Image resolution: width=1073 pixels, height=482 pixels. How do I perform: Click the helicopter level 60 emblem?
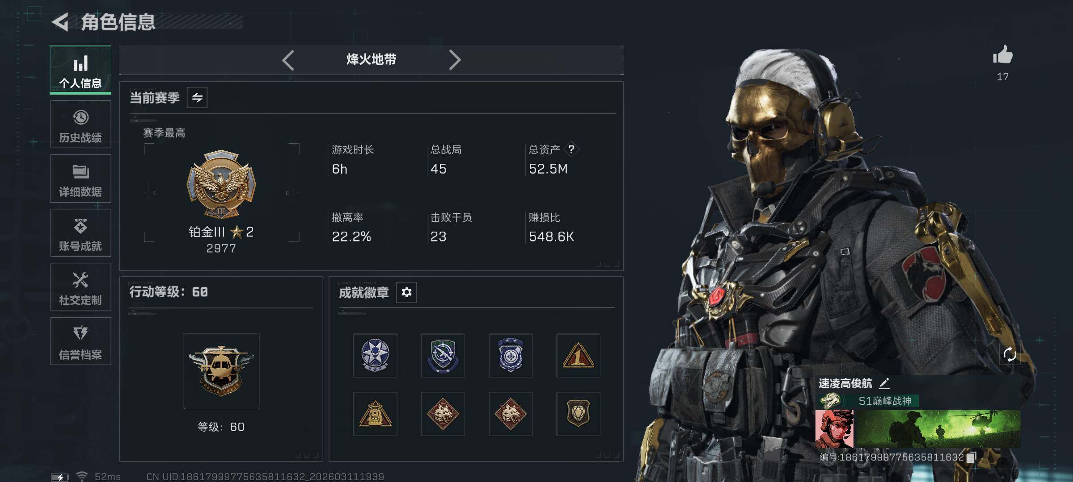click(221, 371)
